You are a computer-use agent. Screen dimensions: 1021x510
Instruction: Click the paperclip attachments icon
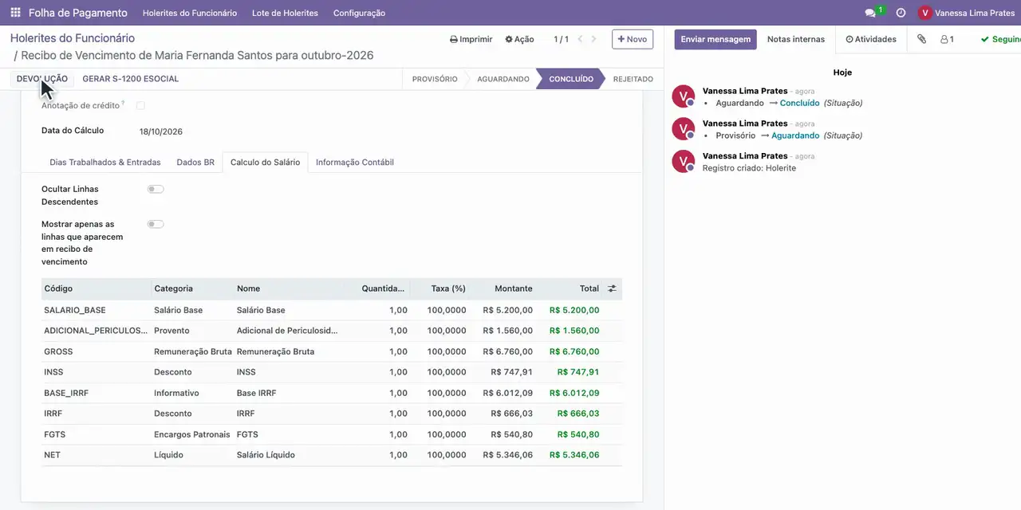921,39
